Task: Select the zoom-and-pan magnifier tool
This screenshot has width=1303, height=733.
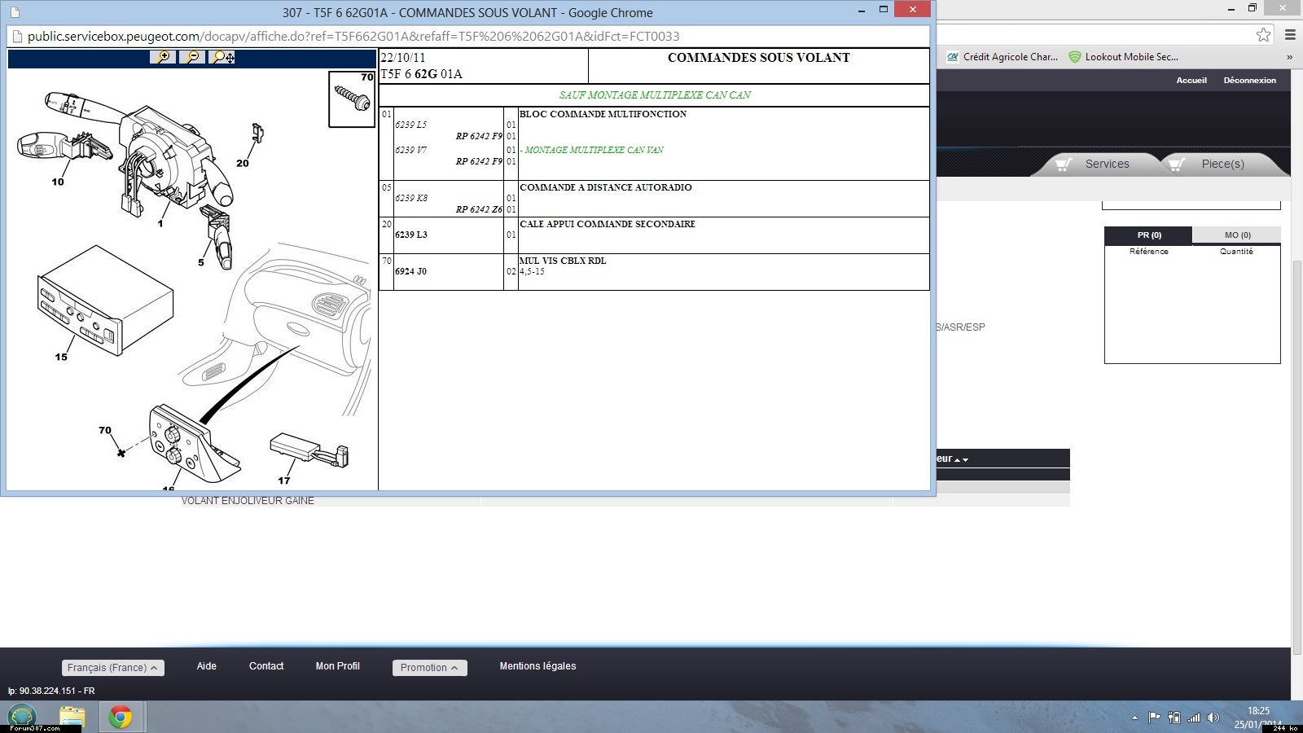Action: [222, 57]
